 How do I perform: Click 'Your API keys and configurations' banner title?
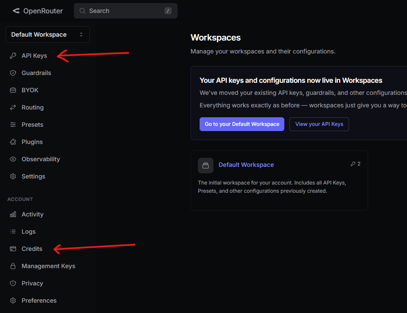pos(291,80)
